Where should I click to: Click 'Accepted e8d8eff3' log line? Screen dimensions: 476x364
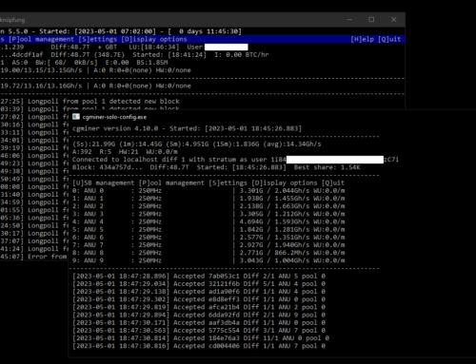tap(199, 299)
